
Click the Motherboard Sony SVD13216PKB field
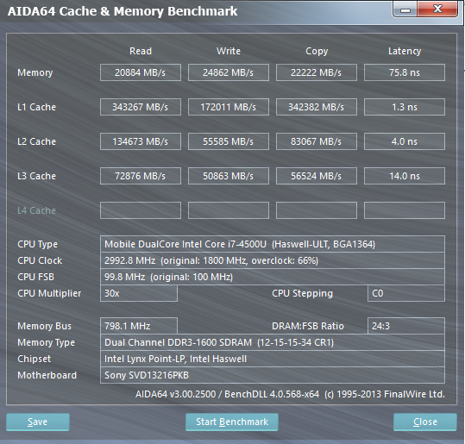tap(273, 375)
